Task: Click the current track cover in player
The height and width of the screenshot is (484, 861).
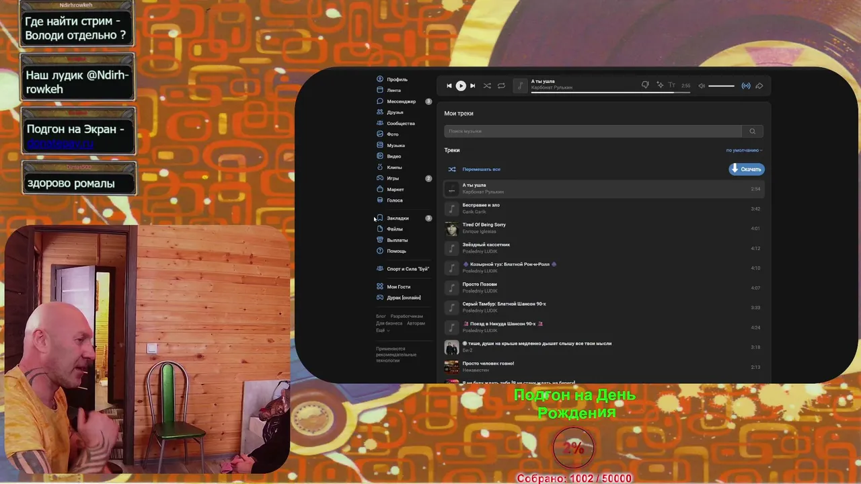Action: (x=520, y=85)
